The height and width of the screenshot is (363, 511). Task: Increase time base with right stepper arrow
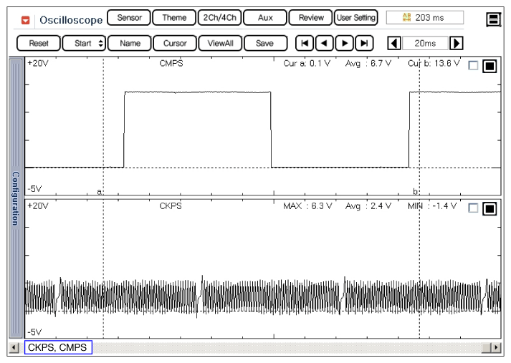[455, 43]
